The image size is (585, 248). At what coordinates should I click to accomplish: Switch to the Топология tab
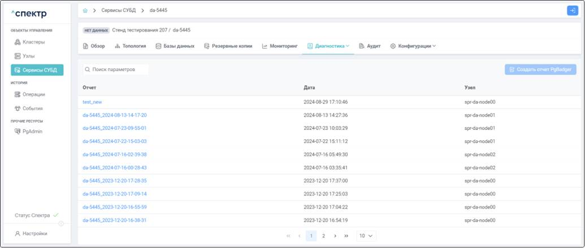pos(131,46)
